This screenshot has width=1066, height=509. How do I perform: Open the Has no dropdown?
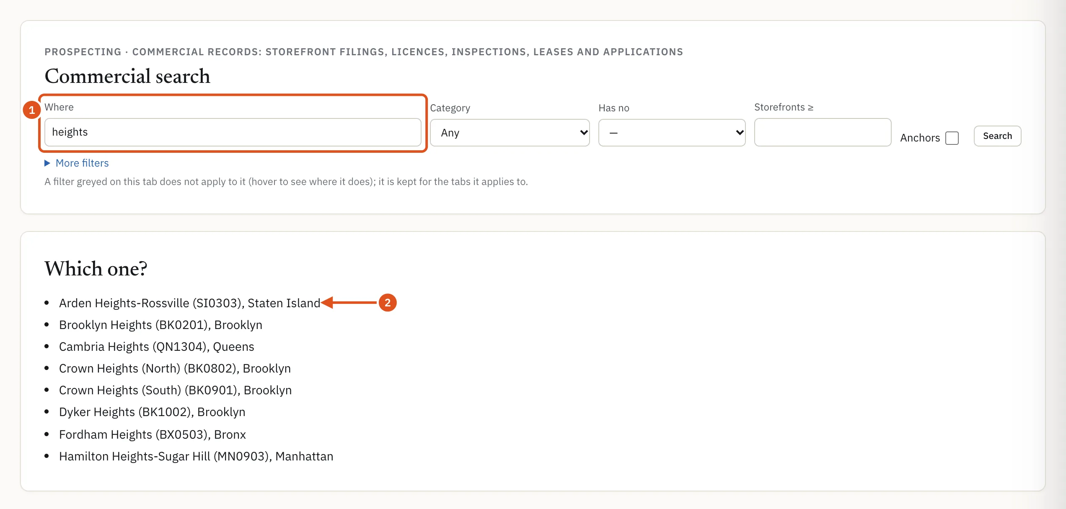coord(672,133)
